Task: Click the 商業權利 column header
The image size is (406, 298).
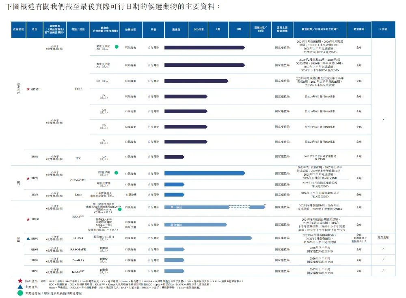Action: coord(359,30)
